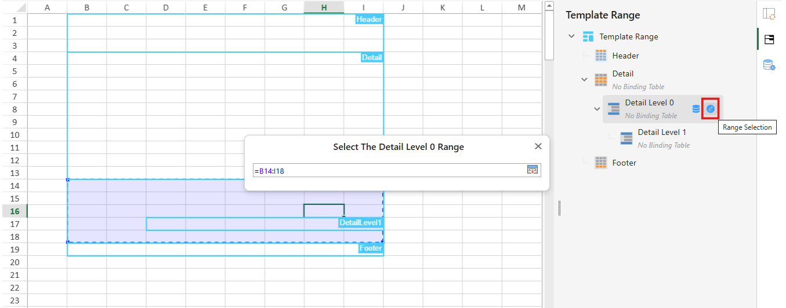Viewport: 786px width, 308px height.
Task: Collapse the Template Range root node
Action: click(572, 36)
